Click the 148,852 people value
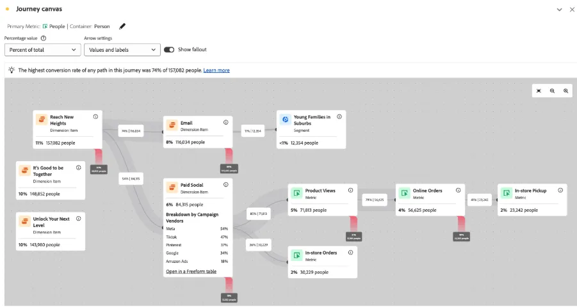 [x=45, y=194]
